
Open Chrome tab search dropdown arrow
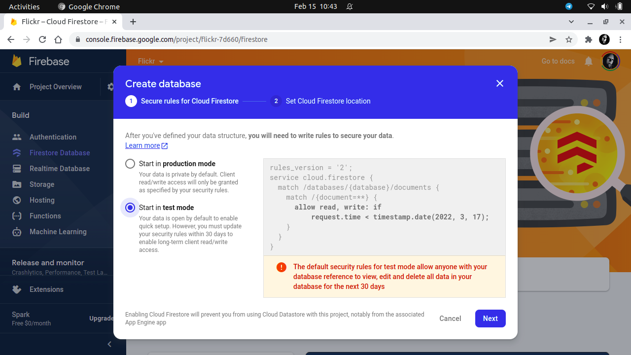(x=571, y=22)
